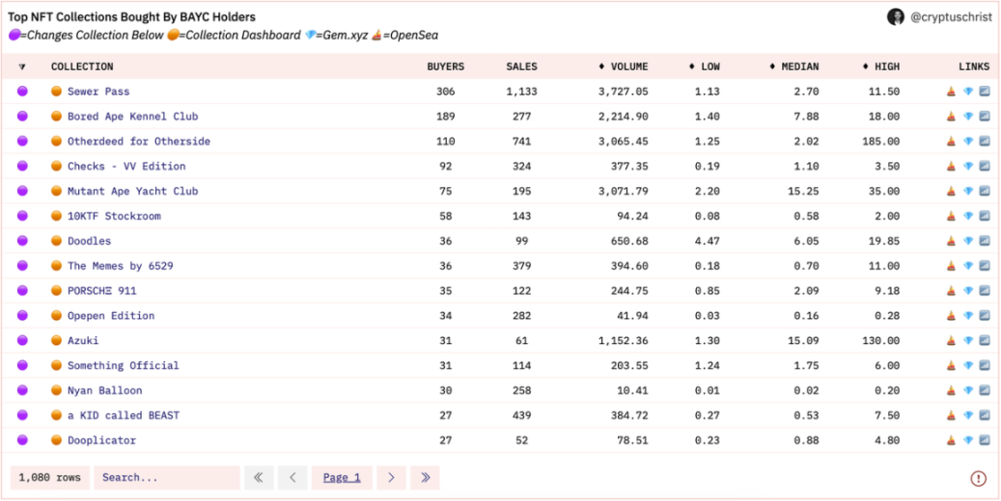The image size is (1001, 501).
Task: Open the a KID called BEAST link
Action: (x=123, y=415)
